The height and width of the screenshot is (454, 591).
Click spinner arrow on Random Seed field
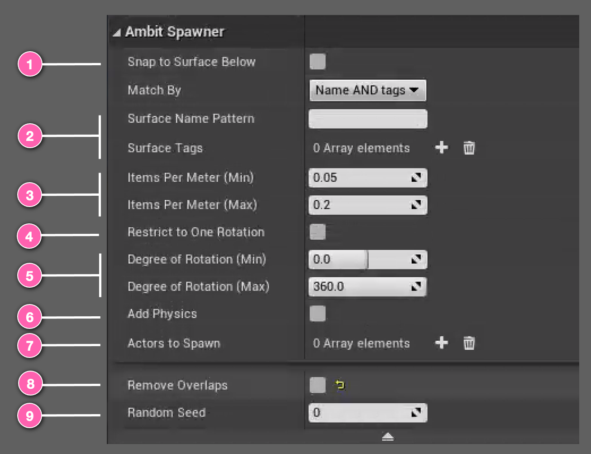coord(416,413)
